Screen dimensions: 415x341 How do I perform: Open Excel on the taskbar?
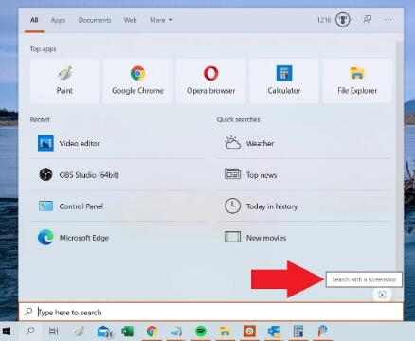tap(128, 332)
